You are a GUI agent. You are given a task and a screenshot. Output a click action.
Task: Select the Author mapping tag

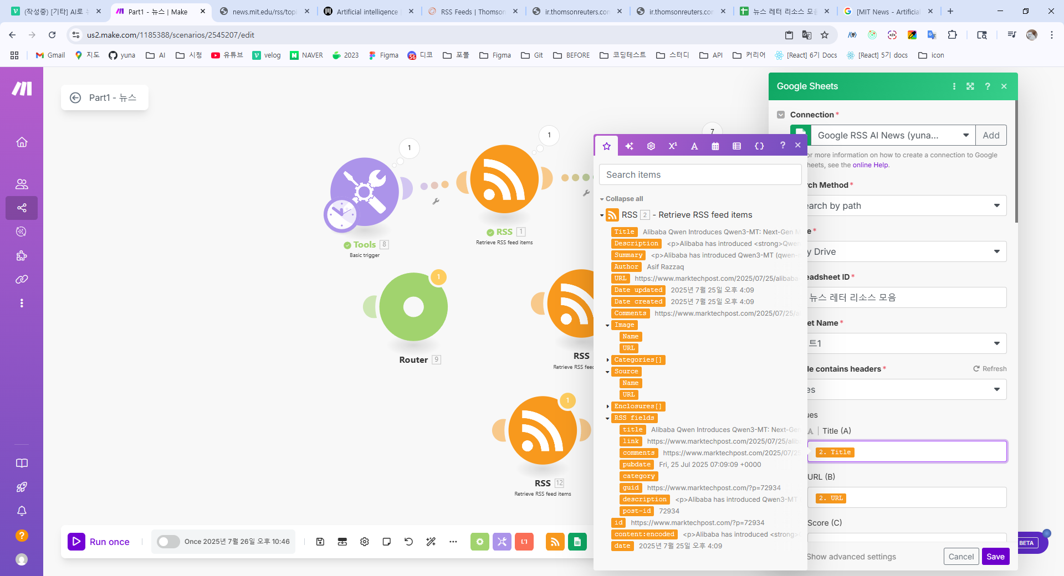click(626, 267)
